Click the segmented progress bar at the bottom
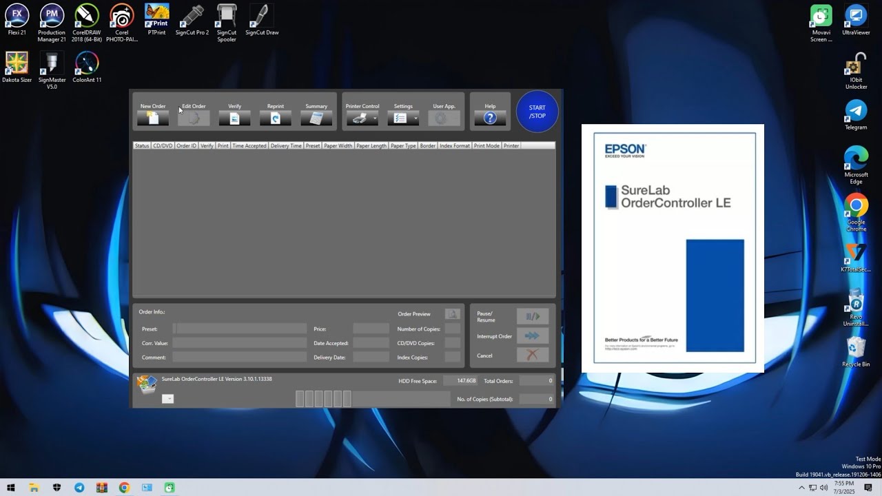 pos(372,399)
